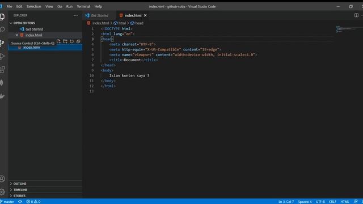Open the Explorer view in activity bar
Viewport: 363px width, 204px height.
[2, 16]
